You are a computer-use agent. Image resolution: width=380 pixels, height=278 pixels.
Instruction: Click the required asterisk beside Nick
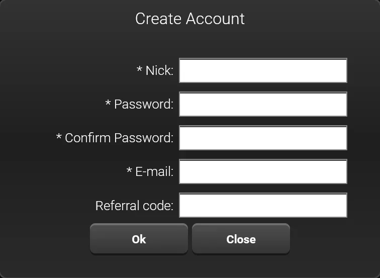pyautogui.click(x=140, y=70)
